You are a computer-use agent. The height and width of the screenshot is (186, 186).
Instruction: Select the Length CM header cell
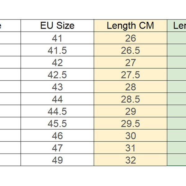click(x=130, y=25)
